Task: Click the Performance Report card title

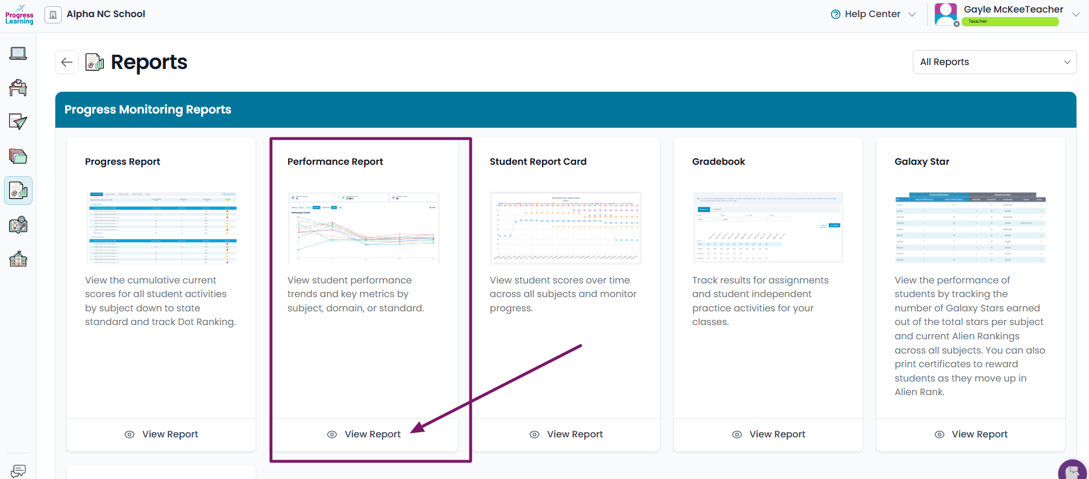Action: (335, 162)
